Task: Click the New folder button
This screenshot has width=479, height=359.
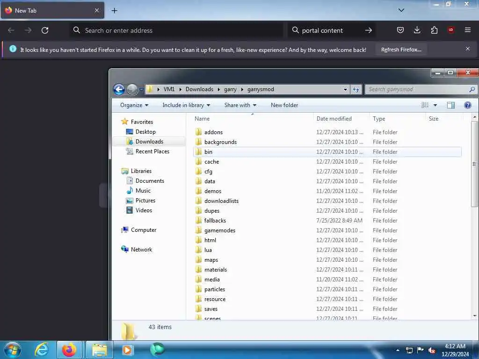Action: pyautogui.click(x=284, y=105)
